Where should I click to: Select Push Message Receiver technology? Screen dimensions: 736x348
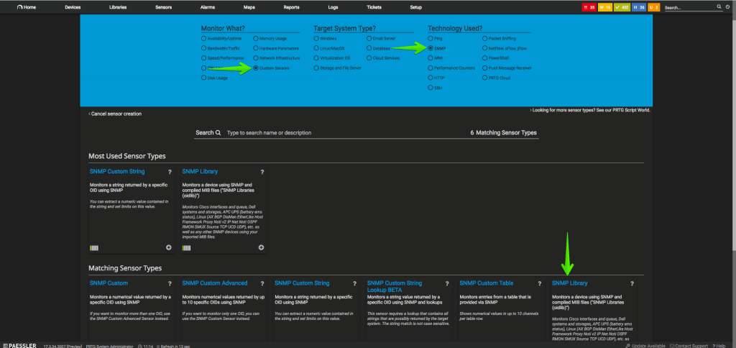coord(485,68)
